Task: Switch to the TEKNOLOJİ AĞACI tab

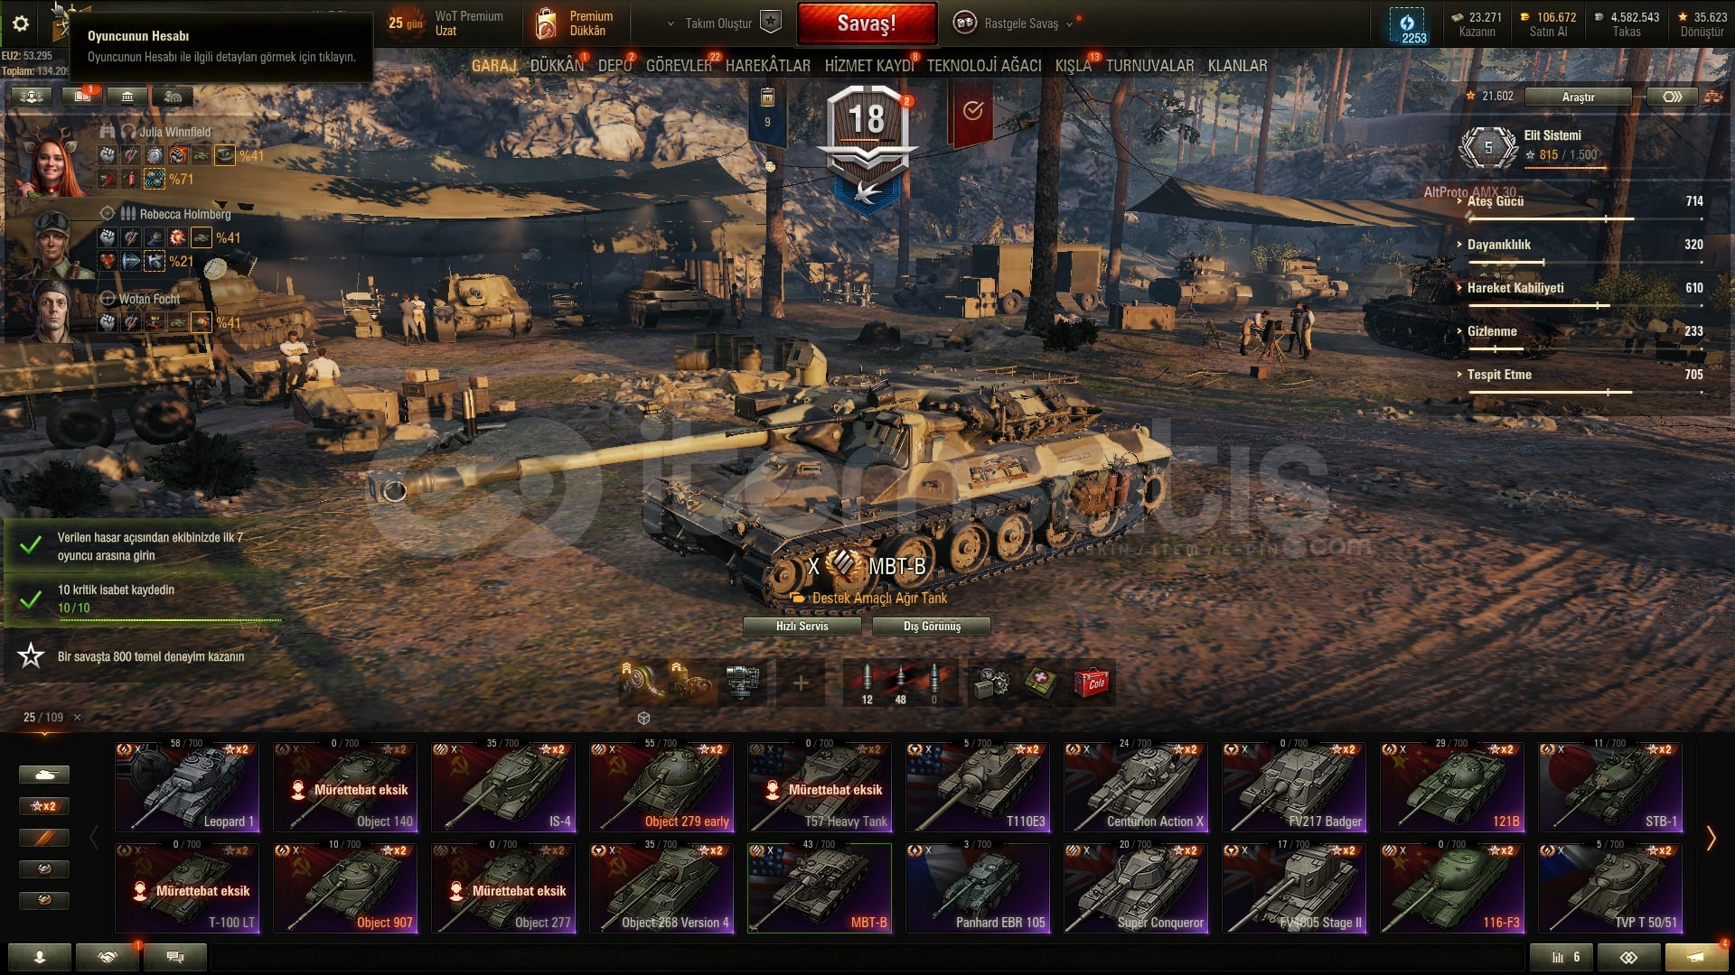Action: click(x=984, y=65)
